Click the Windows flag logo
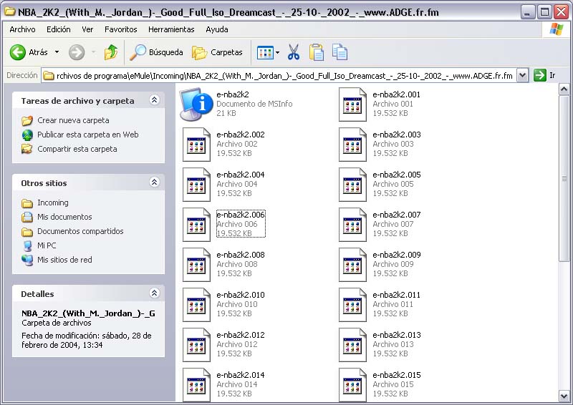 click(557, 29)
